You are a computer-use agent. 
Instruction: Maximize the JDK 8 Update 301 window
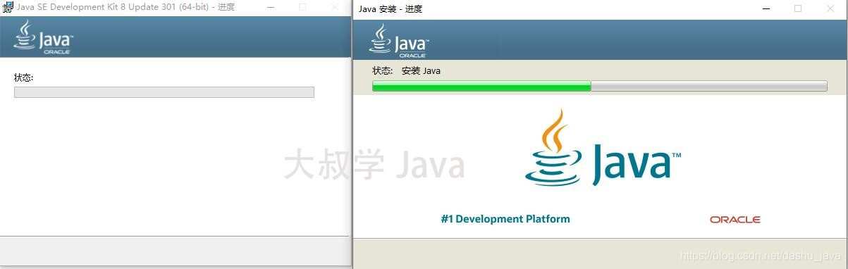click(302, 7)
